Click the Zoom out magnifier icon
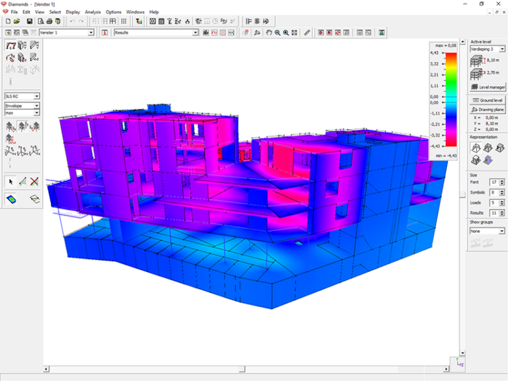The height and width of the screenshot is (381, 508). click(x=278, y=32)
